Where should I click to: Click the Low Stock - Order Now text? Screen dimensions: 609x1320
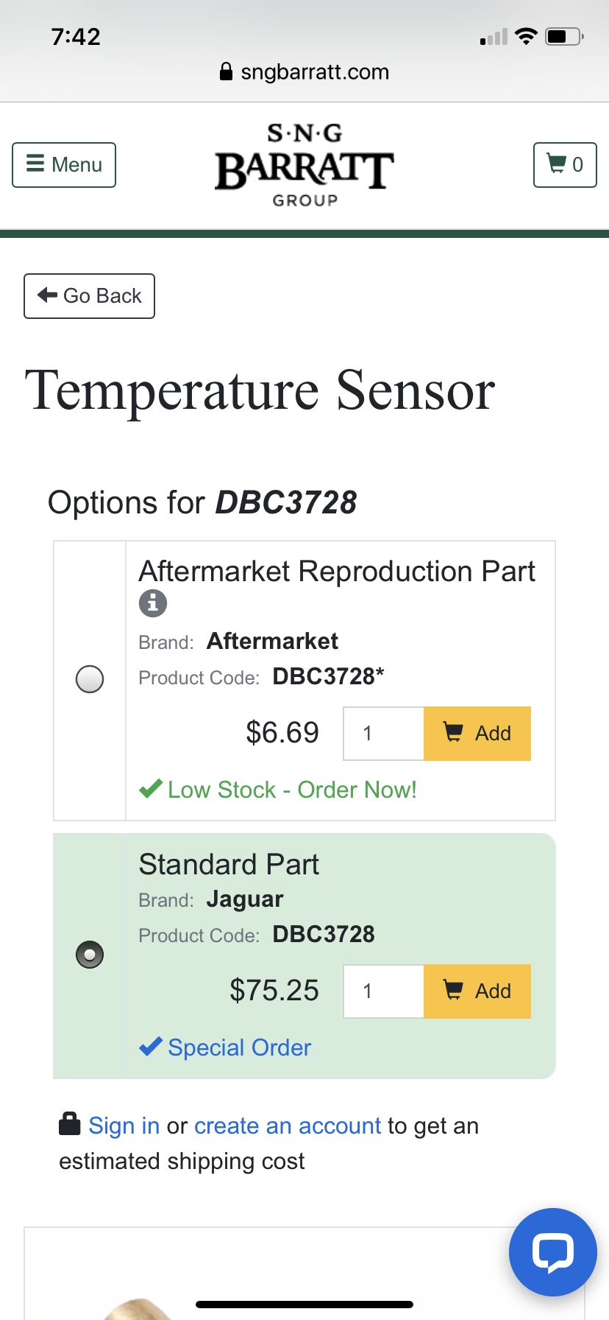(292, 790)
